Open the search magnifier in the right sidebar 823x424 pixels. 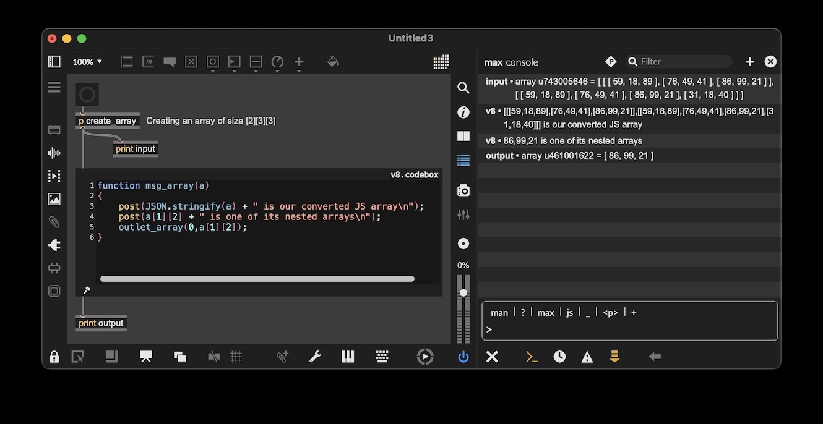coord(463,88)
